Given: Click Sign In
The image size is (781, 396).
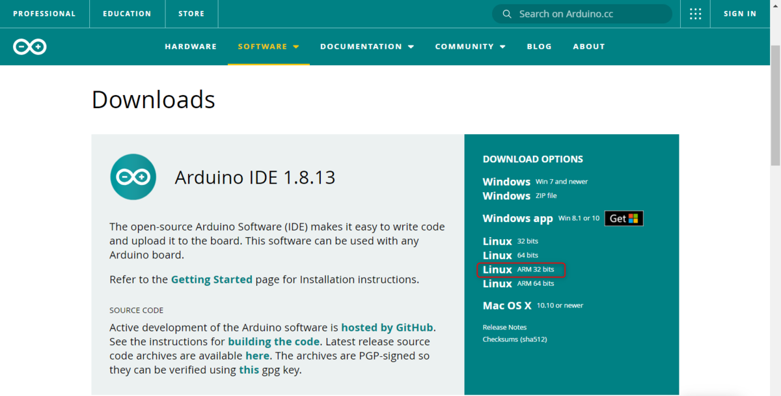Looking at the screenshot, I should (x=740, y=14).
